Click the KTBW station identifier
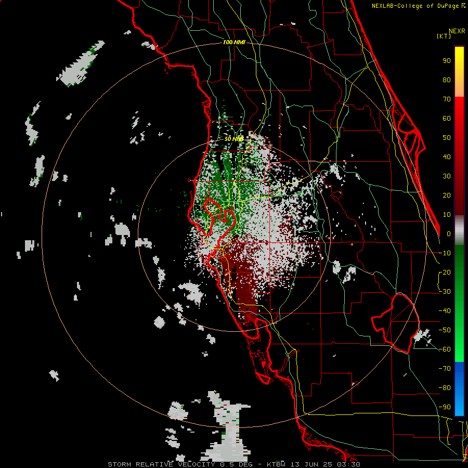Image resolution: width=468 pixels, height=468 pixels. point(276,464)
